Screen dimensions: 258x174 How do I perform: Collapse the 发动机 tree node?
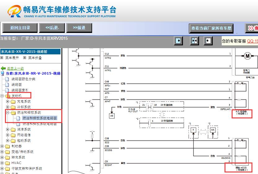[x=2, y=96]
